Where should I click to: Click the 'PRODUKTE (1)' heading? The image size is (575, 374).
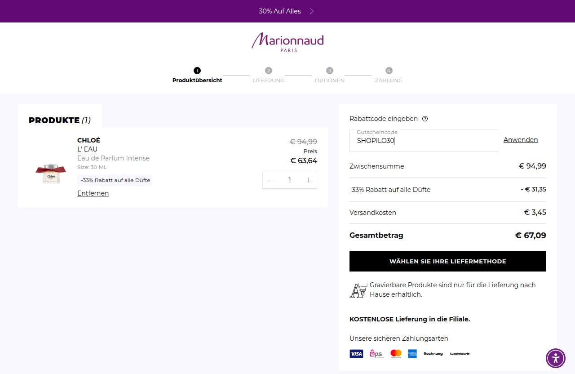point(60,120)
